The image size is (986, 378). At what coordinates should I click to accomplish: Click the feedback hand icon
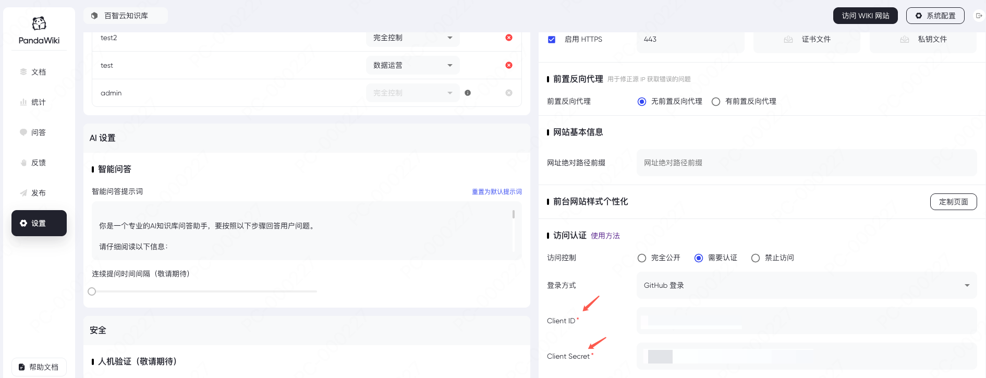coord(23,163)
